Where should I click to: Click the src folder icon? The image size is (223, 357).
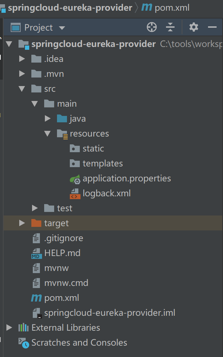[36, 89]
